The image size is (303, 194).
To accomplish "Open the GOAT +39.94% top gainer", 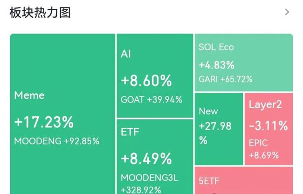I will (151, 100).
